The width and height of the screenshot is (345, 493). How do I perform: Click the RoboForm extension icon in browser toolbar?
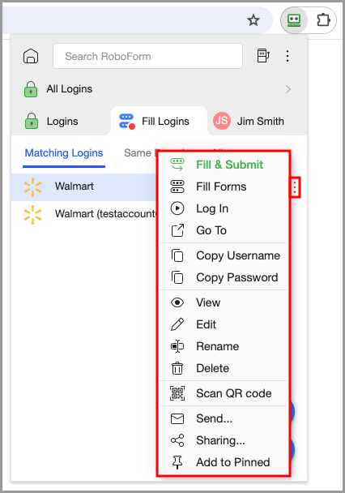[x=294, y=20]
